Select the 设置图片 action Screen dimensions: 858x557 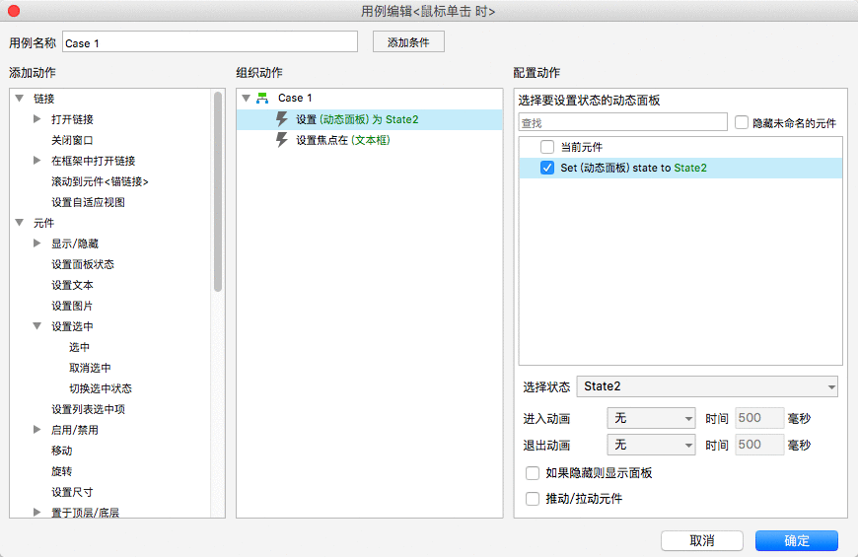pos(72,306)
